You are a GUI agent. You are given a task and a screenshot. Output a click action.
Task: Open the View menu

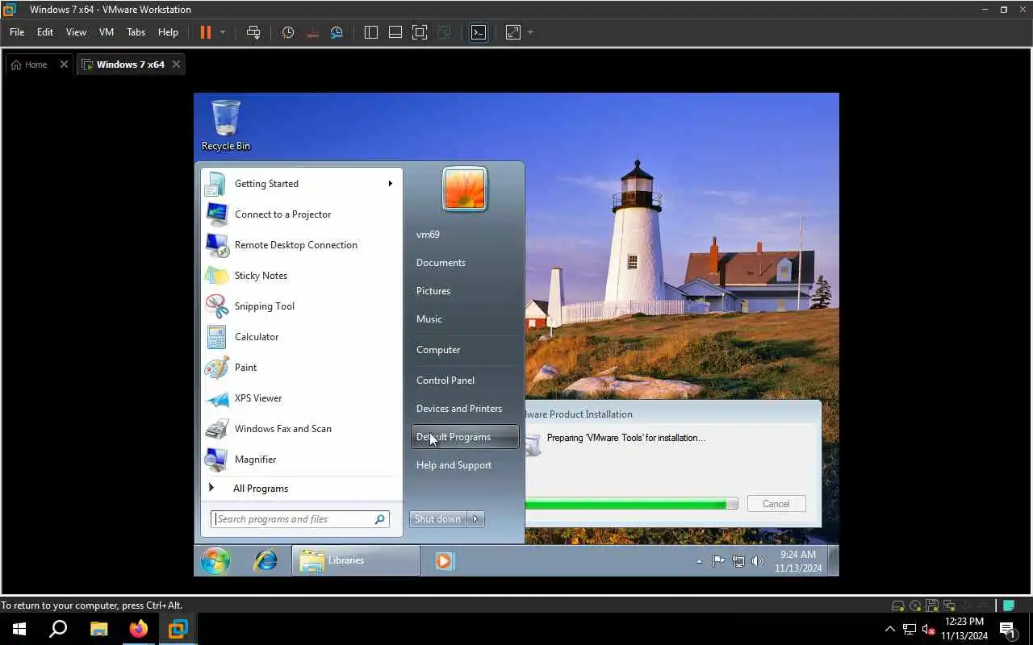click(76, 32)
